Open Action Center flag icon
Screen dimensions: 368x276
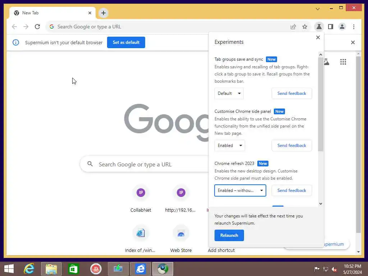[317, 269]
